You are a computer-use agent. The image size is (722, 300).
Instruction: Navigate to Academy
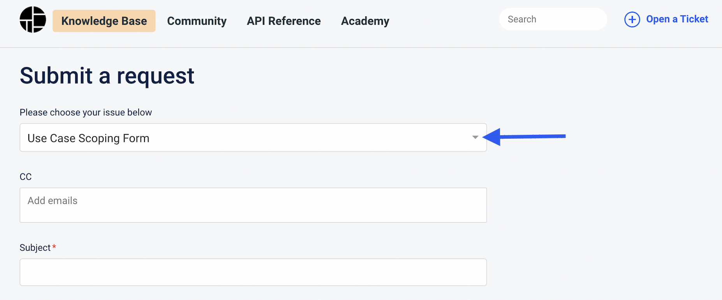coord(365,21)
